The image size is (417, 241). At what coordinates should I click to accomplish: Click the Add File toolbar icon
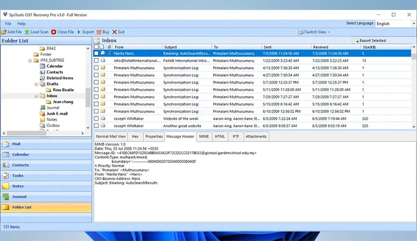[x=3, y=32]
